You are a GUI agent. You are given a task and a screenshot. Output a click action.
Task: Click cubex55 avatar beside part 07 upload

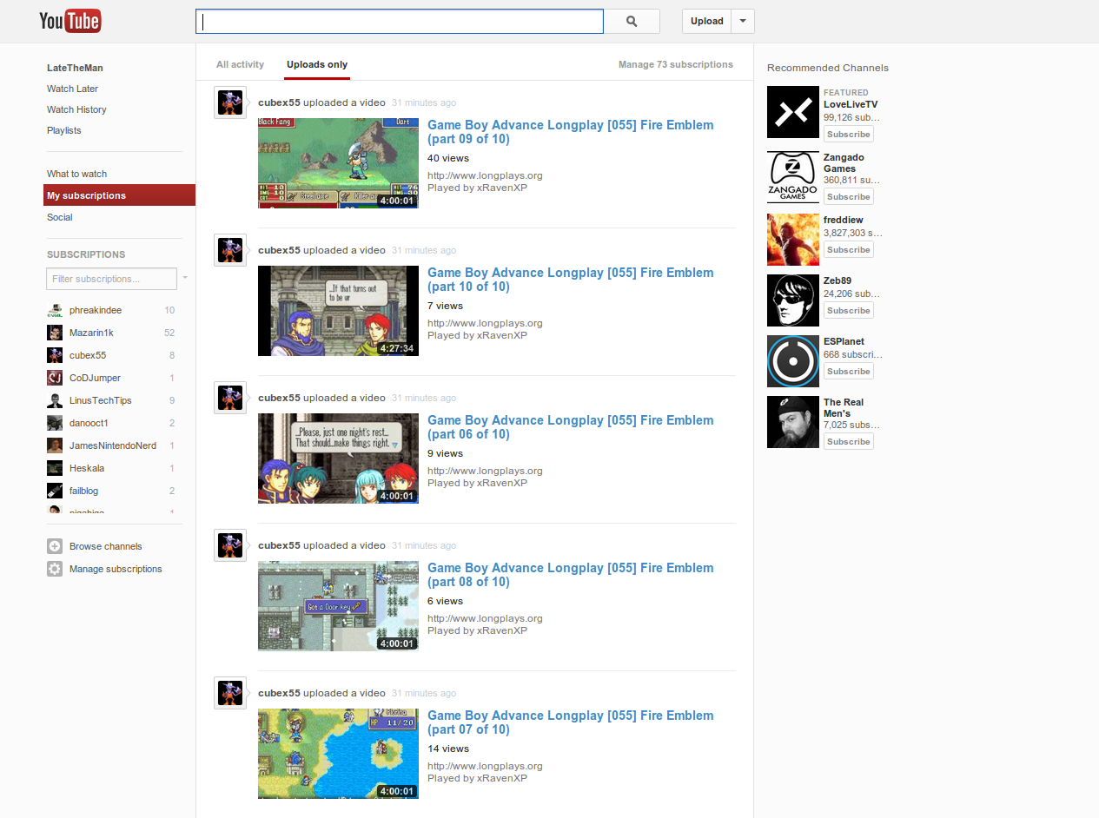(230, 693)
